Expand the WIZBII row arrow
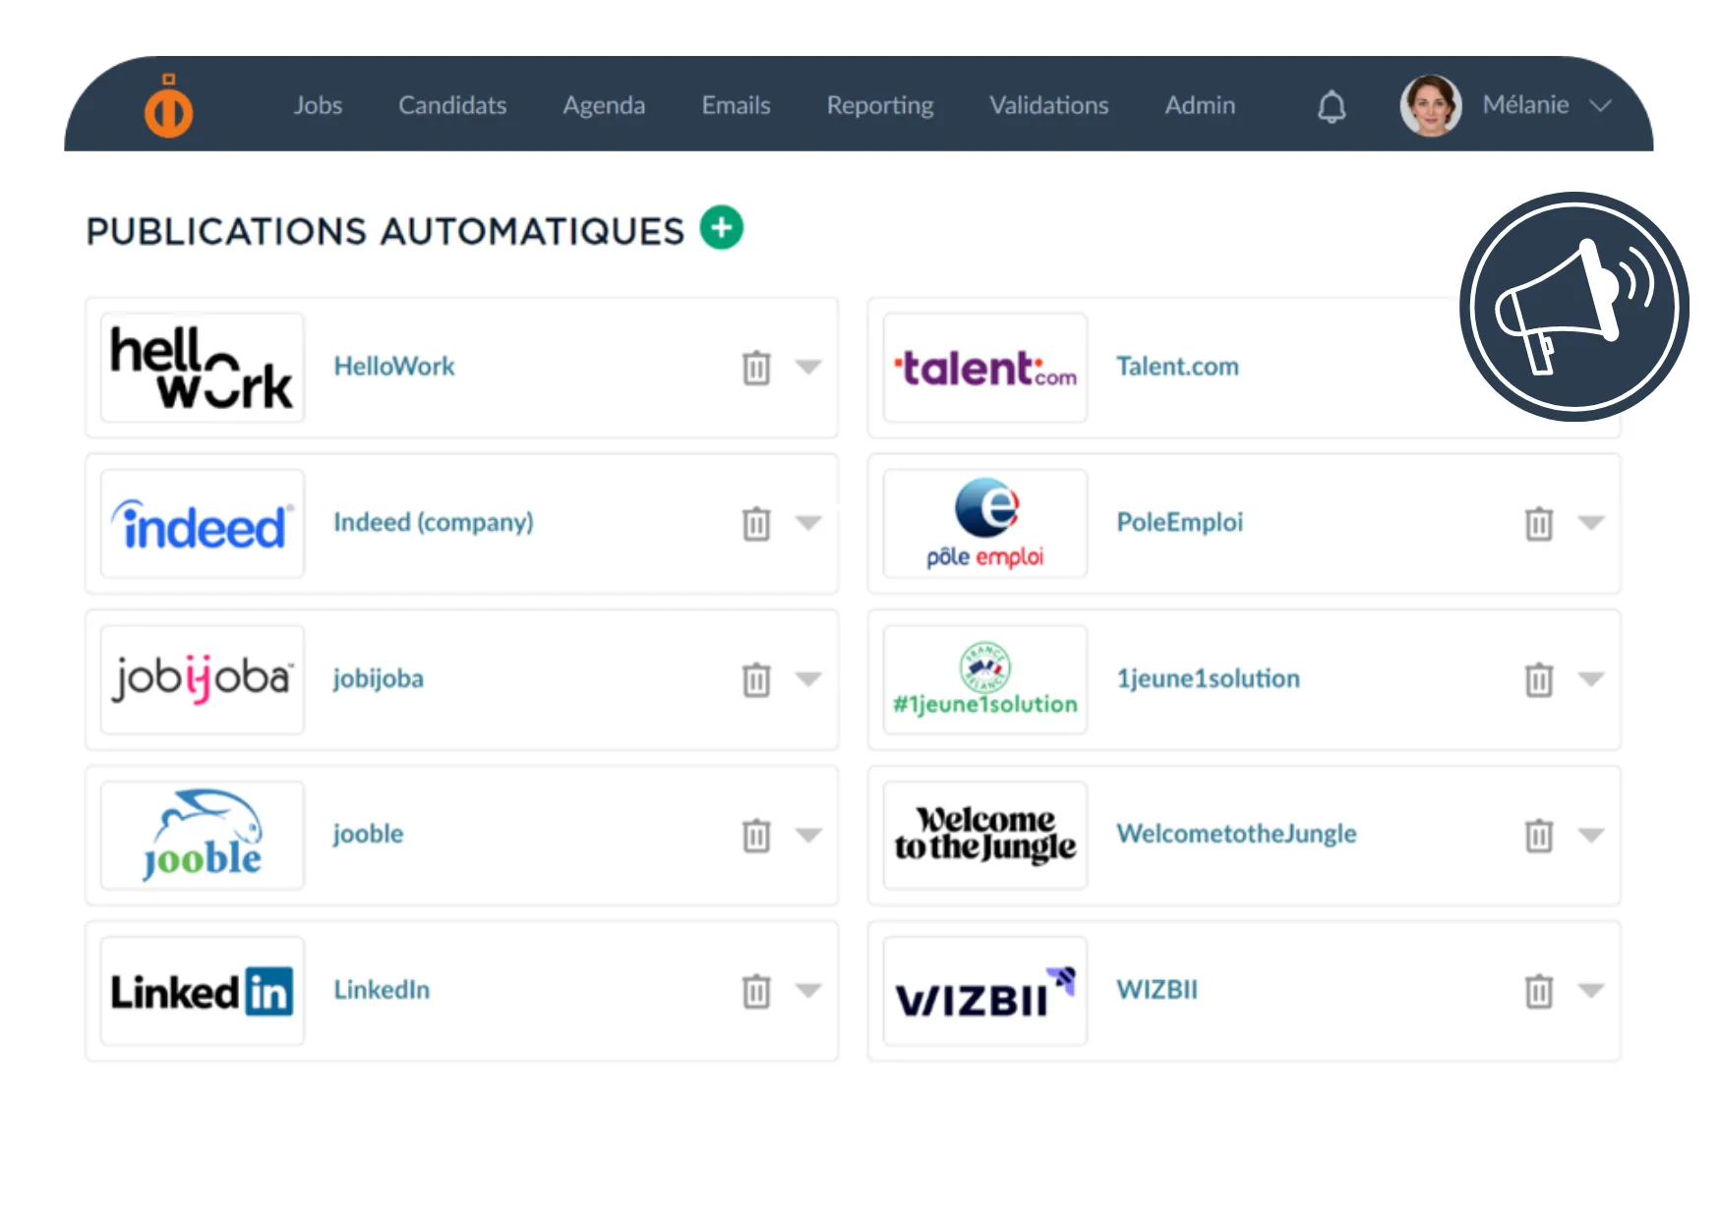1719x1219 pixels. tap(1591, 990)
